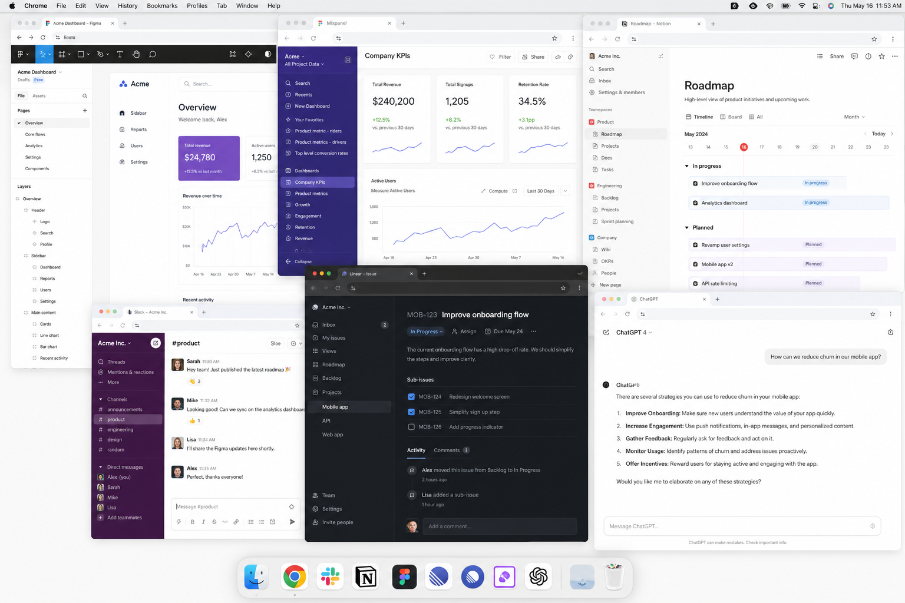Image resolution: width=905 pixels, height=603 pixels.
Task: Click the Add a comment field in Linear
Action: point(500,526)
